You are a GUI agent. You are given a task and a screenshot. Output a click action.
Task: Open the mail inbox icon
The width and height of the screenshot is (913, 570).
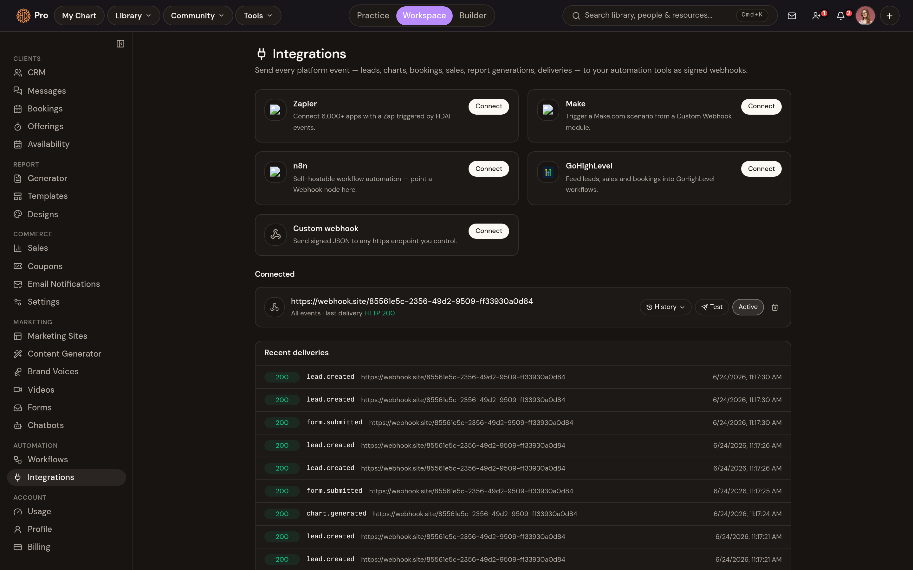pyautogui.click(x=792, y=16)
